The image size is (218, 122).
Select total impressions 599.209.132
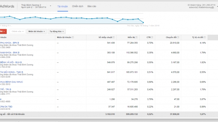point(132,114)
